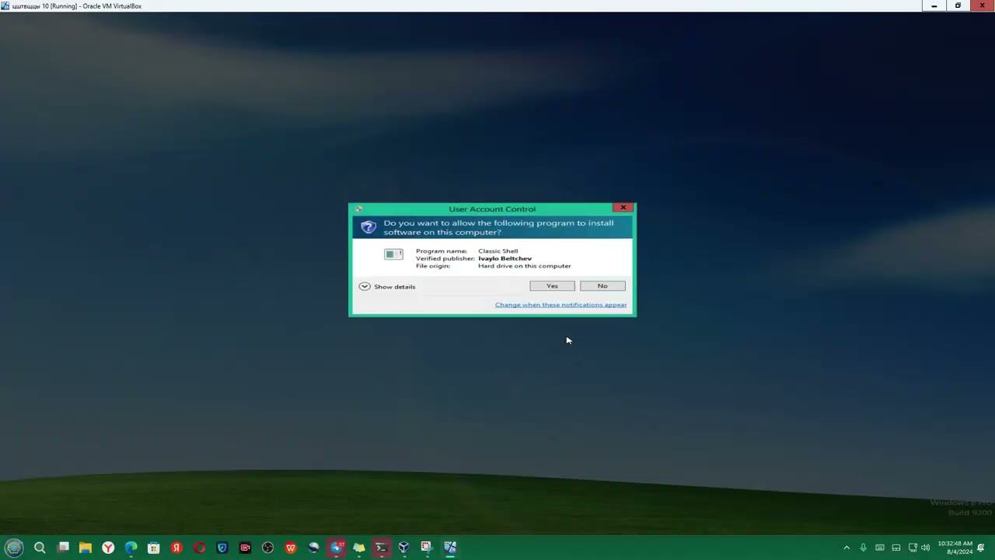Click the microphone tray icon
The image size is (995, 560).
tap(863, 548)
